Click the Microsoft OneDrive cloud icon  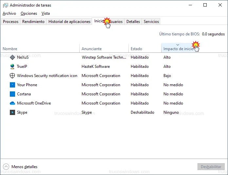pyautogui.click(x=12, y=103)
